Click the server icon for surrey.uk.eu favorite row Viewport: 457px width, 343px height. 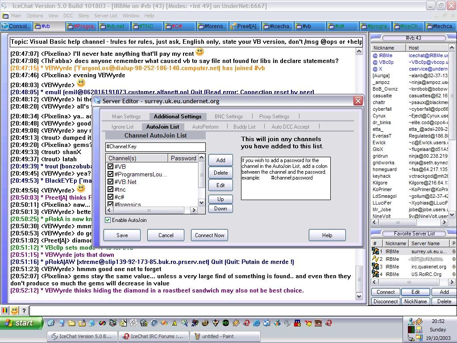375,251
